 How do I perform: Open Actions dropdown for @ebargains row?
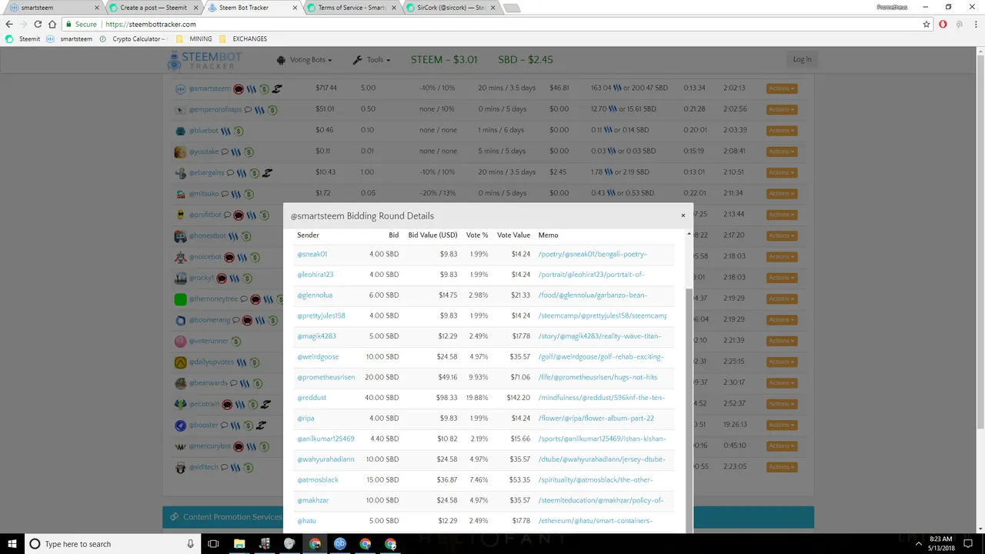coord(781,172)
